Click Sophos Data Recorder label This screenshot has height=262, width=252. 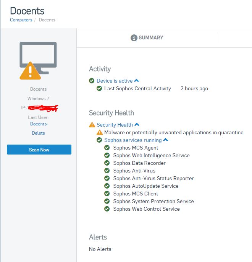139,163
